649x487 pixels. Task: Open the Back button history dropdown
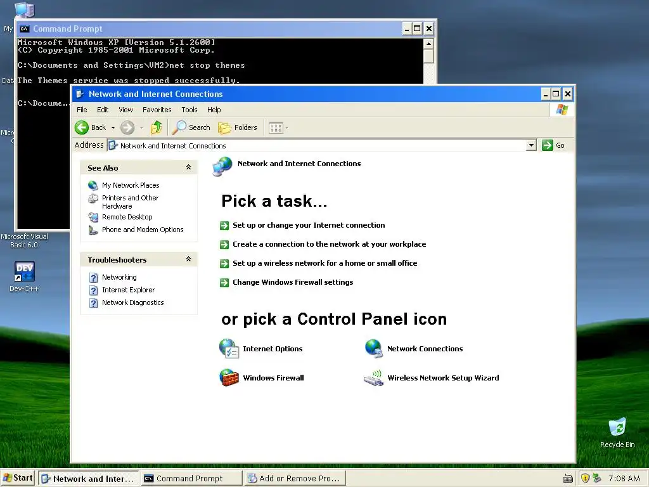coord(113,128)
